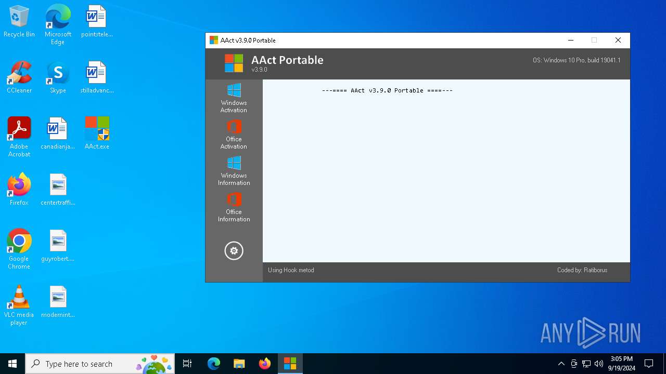This screenshot has height=374, width=666.
Task: Select Adobe Acrobat desktop shortcut
Action: point(19,137)
